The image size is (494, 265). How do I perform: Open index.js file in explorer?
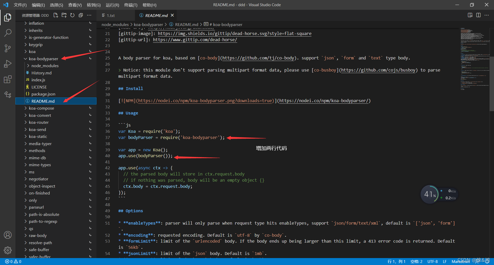tap(56, 80)
